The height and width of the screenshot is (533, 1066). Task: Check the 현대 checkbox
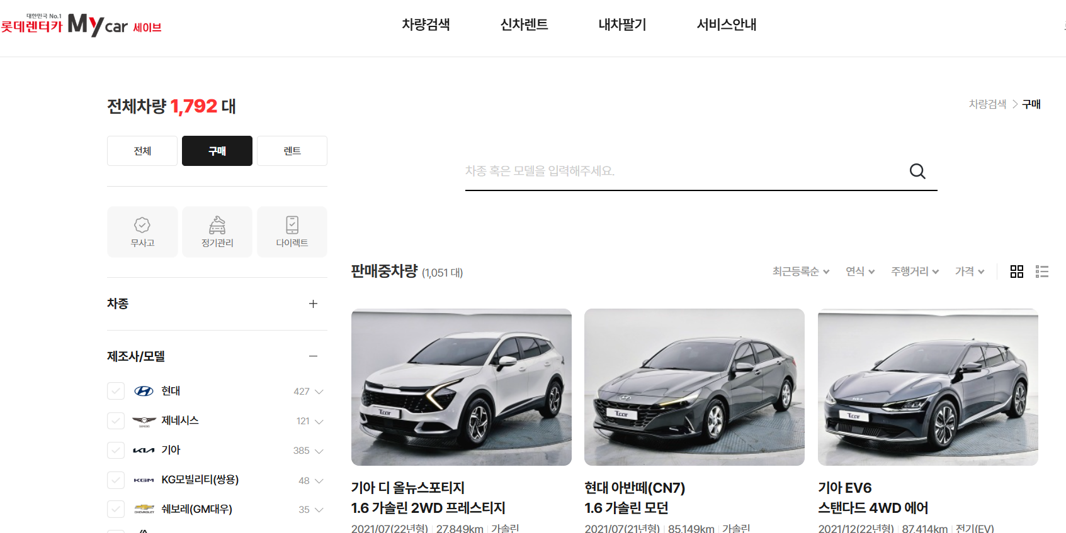click(x=116, y=391)
